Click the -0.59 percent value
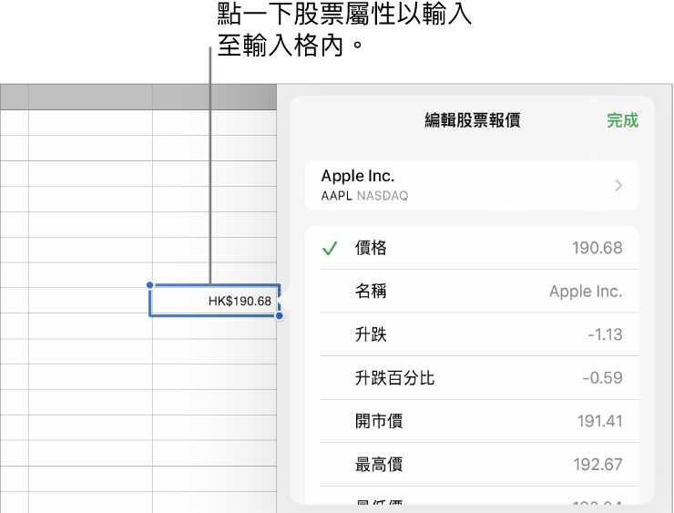The width and height of the screenshot is (674, 513). pos(602,378)
